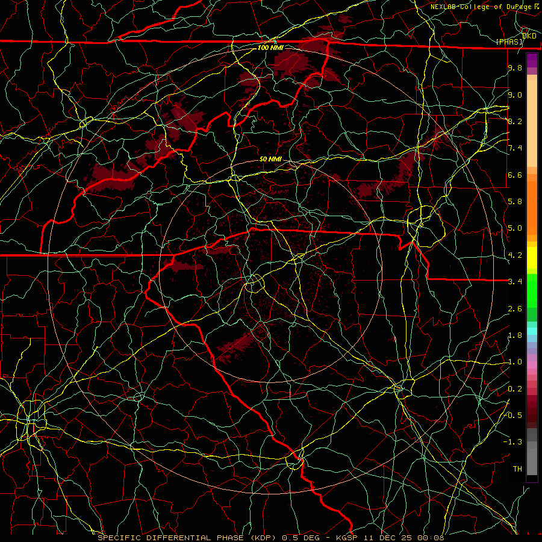Click the 2.6 value on the scale
Viewport: 542px width, 542px height.
point(515,308)
